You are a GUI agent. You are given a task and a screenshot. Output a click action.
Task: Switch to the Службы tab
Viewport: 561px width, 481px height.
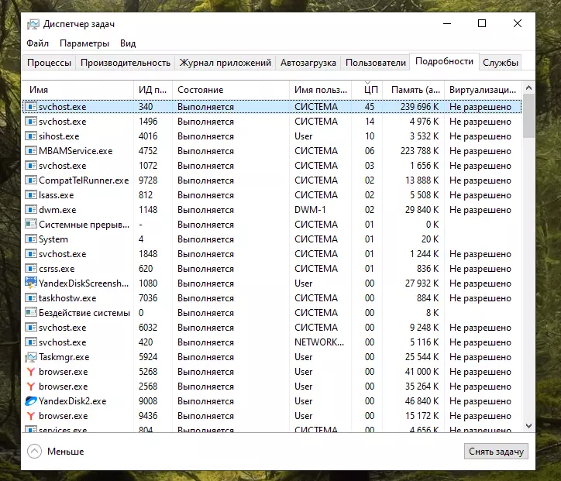coord(501,63)
